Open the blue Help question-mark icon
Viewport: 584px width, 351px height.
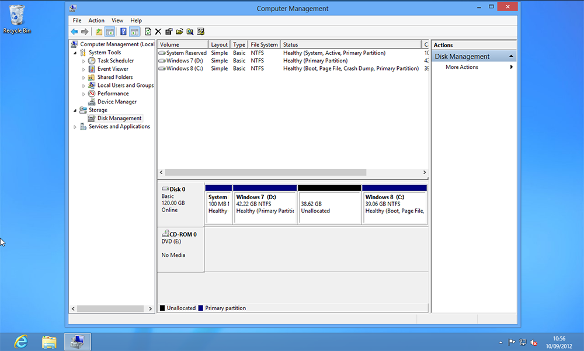click(x=123, y=32)
